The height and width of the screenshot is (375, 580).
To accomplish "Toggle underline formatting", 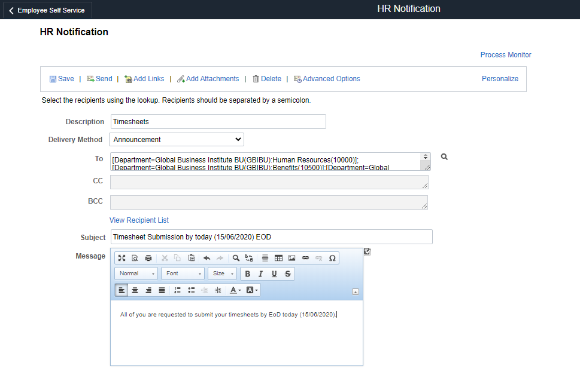I will [274, 274].
